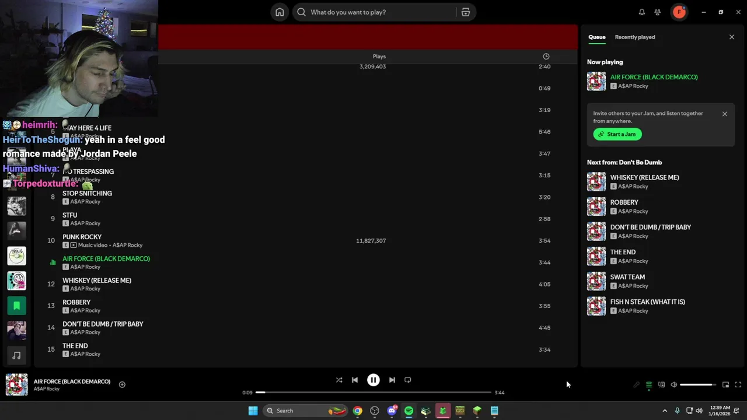Open the Browse icon in search bar
This screenshot has width=747, height=420.
466,12
